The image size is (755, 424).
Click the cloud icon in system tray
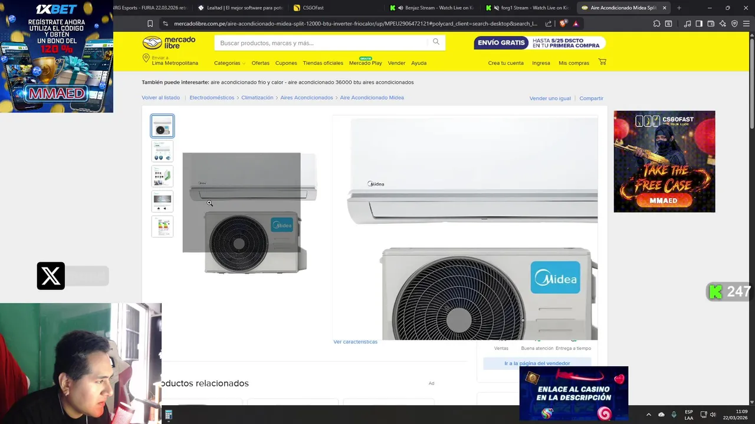click(x=661, y=415)
